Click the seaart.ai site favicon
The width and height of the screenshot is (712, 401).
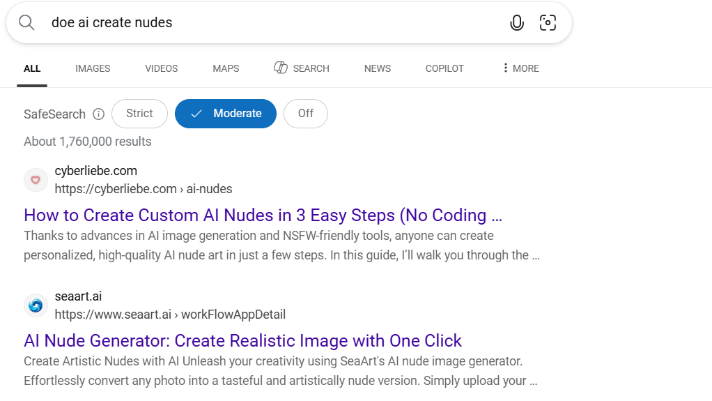pos(36,305)
